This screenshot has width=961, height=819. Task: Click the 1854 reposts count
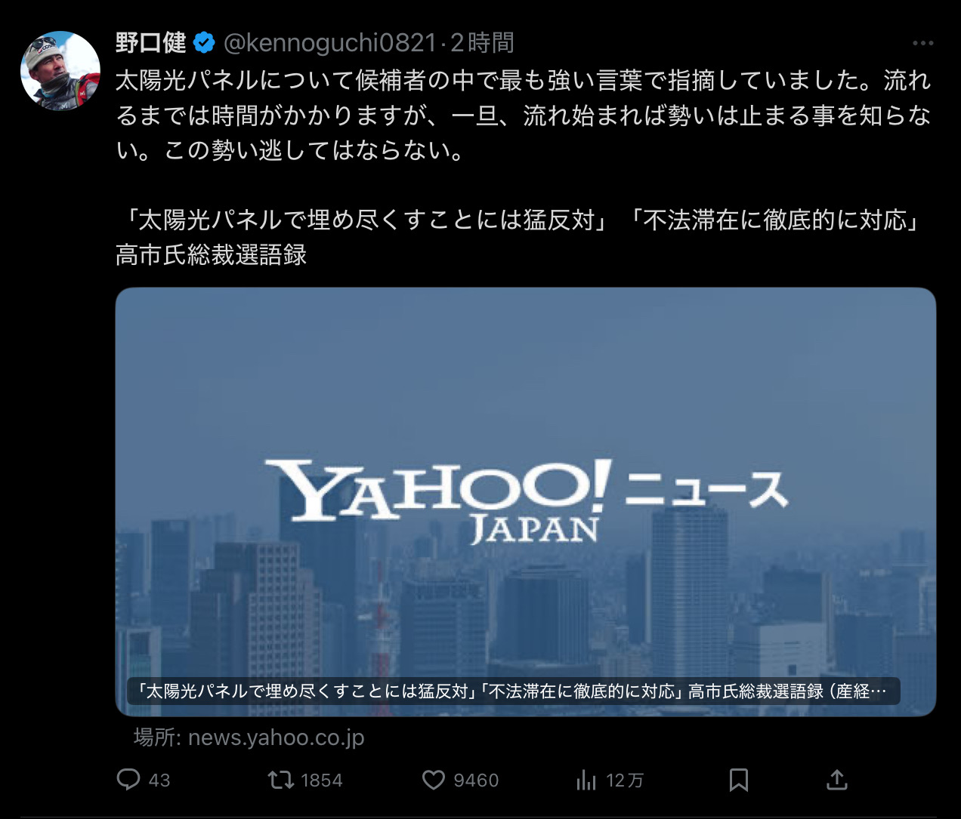tap(322, 781)
